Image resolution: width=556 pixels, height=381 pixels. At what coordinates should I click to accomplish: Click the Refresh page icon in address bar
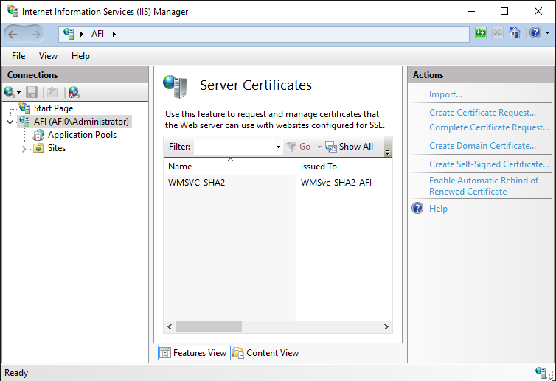tap(481, 33)
